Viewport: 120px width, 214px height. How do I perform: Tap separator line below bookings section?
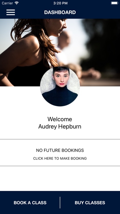point(60,166)
